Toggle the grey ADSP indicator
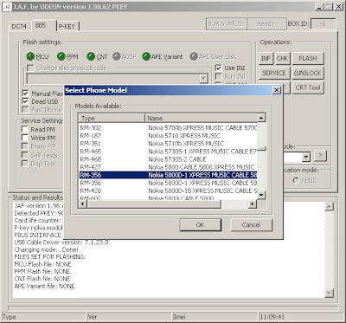The width and height of the screenshot is (346, 323). point(117,56)
